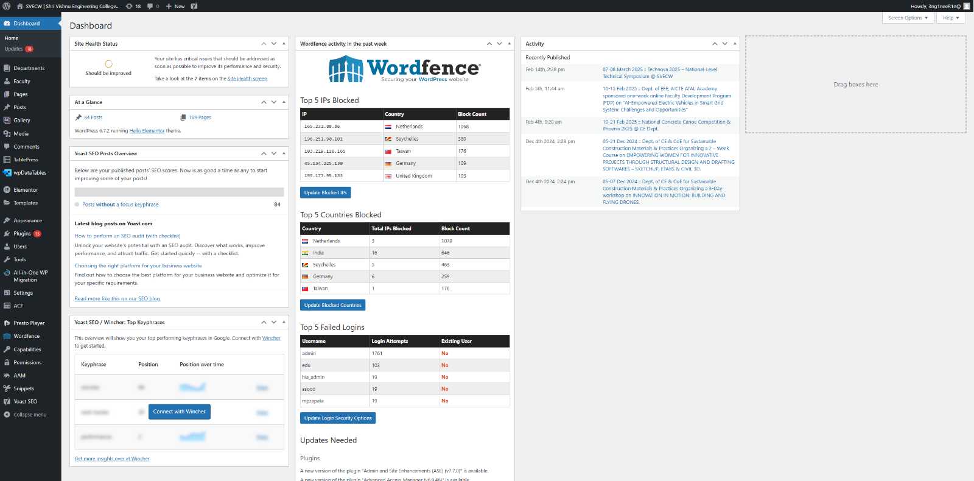Toggle the Site Health Status panel
This screenshot has height=481, width=974.
tap(284, 44)
